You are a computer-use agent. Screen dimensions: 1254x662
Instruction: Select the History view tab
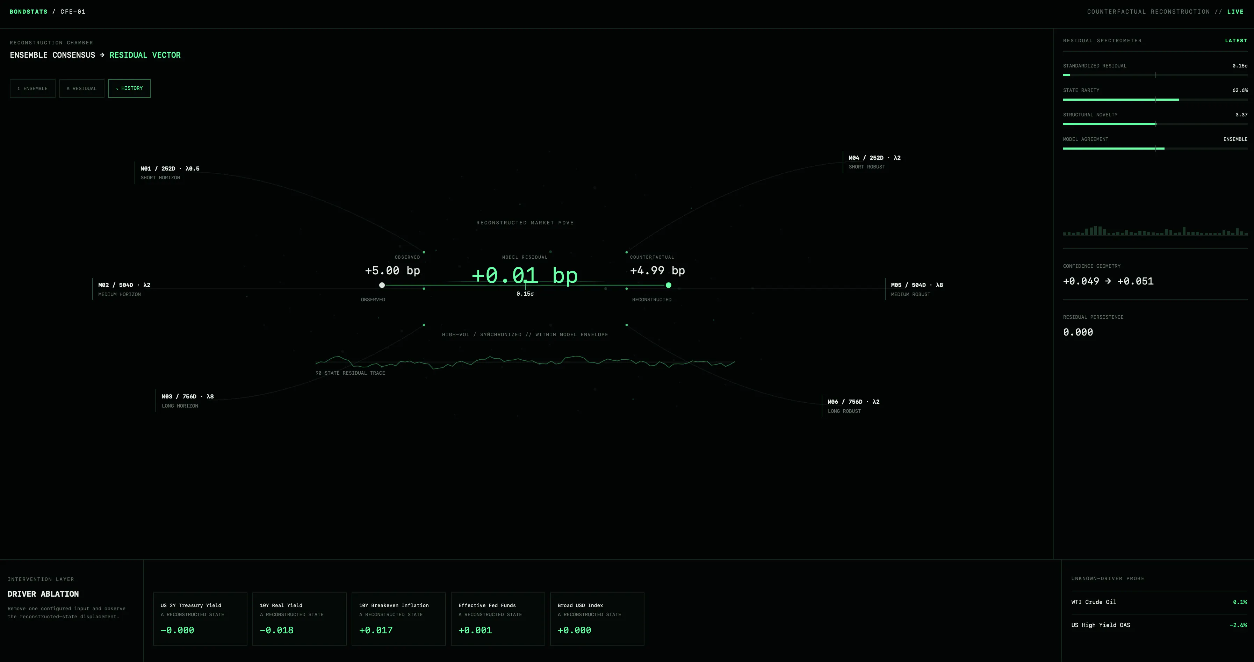coord(129,88)
